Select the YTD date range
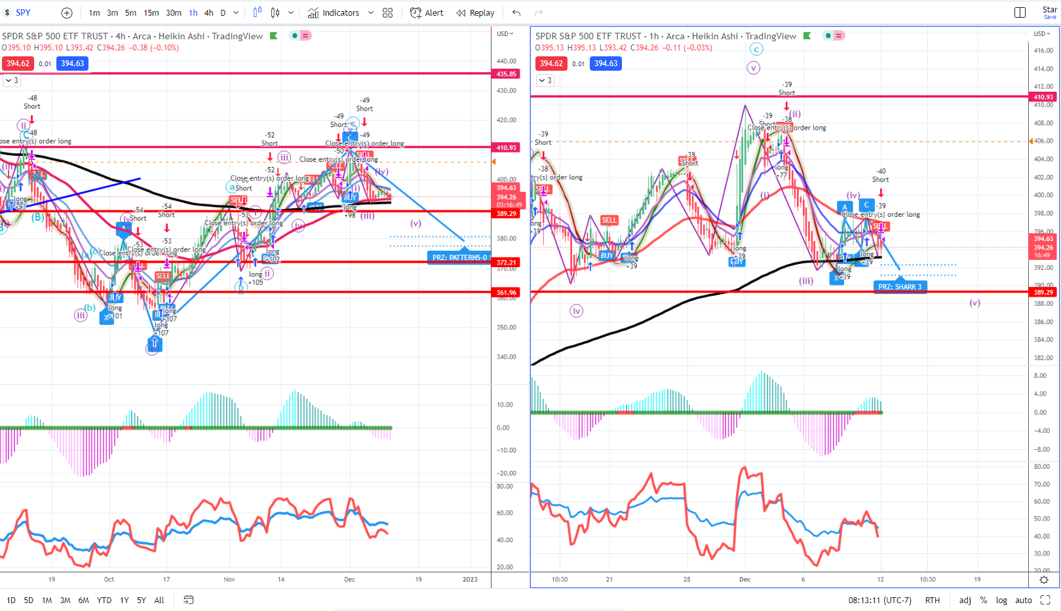 coord(104,600)
